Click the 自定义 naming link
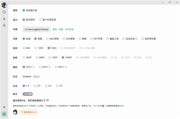The height and width of the screenshot is (119, 180). (37, 77)
